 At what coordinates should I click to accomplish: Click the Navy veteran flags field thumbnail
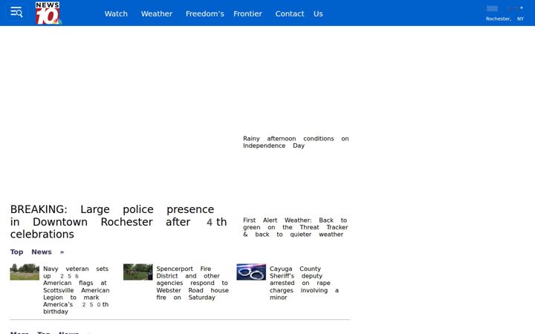(25, 272)
